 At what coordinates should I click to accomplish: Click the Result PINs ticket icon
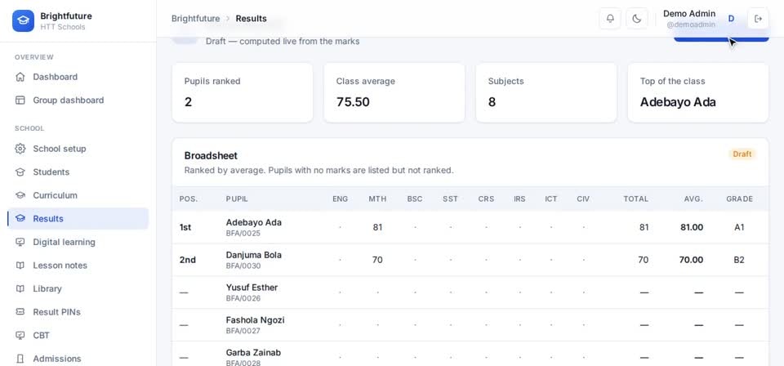click(x=20, y=312)
